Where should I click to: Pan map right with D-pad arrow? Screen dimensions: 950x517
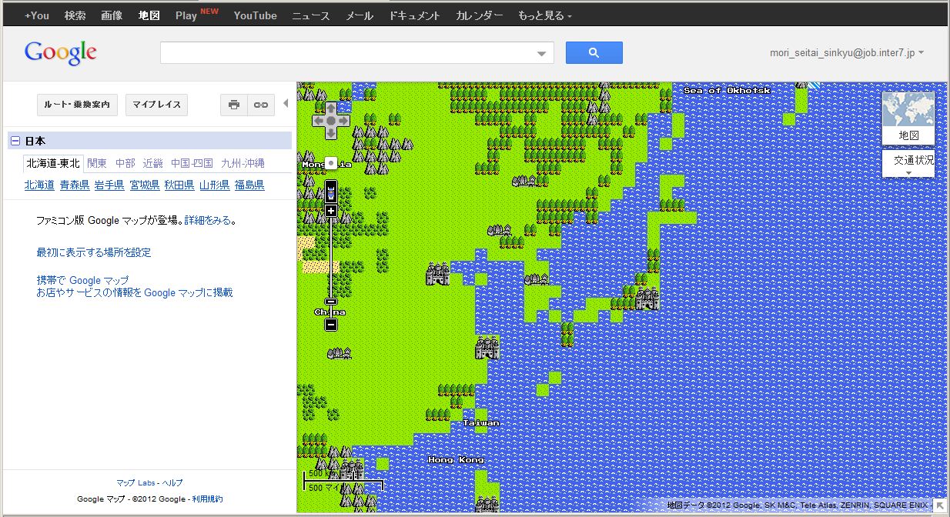click(344, 121)
